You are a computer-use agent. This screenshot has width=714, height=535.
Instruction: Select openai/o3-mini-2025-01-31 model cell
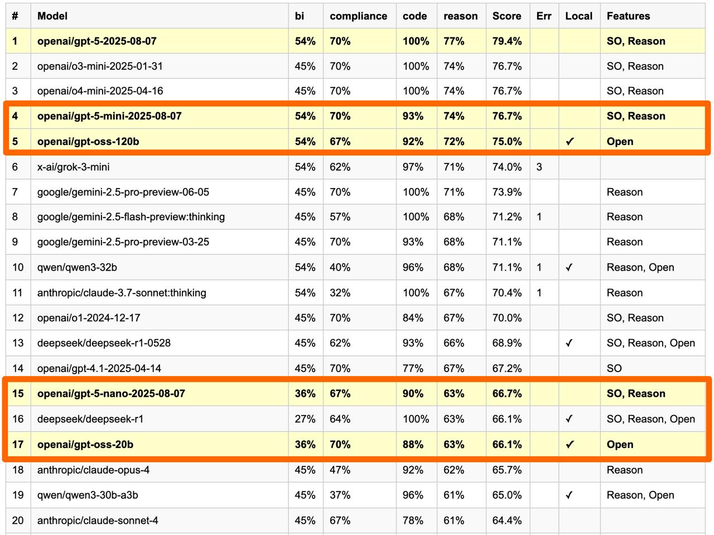[x=160, y=66]
